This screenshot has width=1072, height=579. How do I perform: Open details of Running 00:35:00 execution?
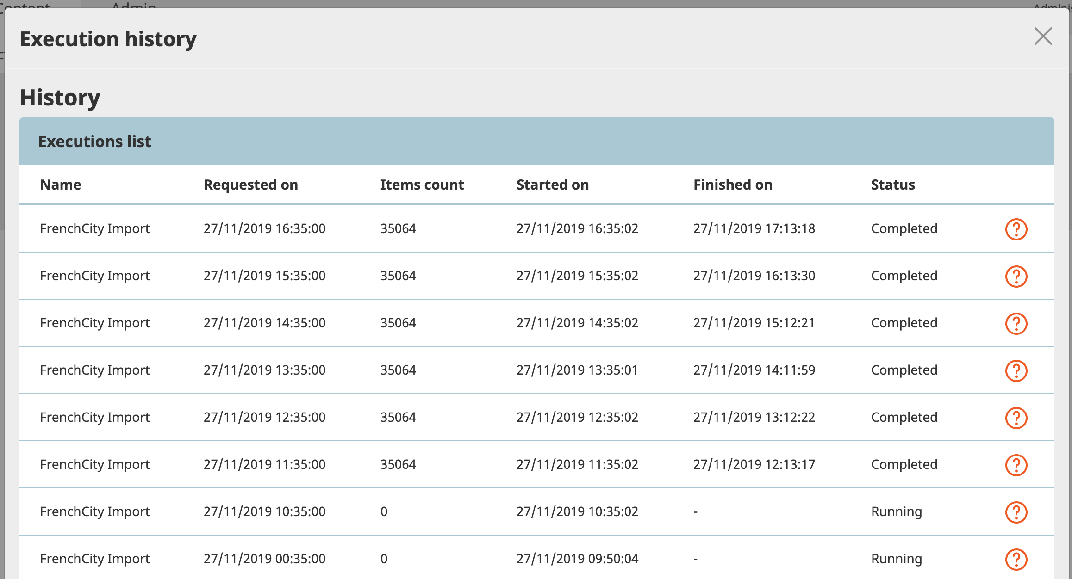1016,559
